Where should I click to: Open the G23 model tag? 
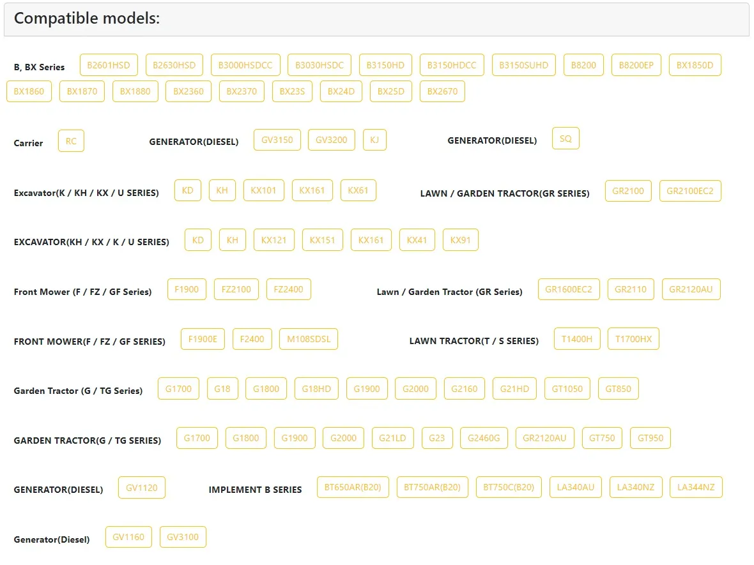(x=437, y=438)
